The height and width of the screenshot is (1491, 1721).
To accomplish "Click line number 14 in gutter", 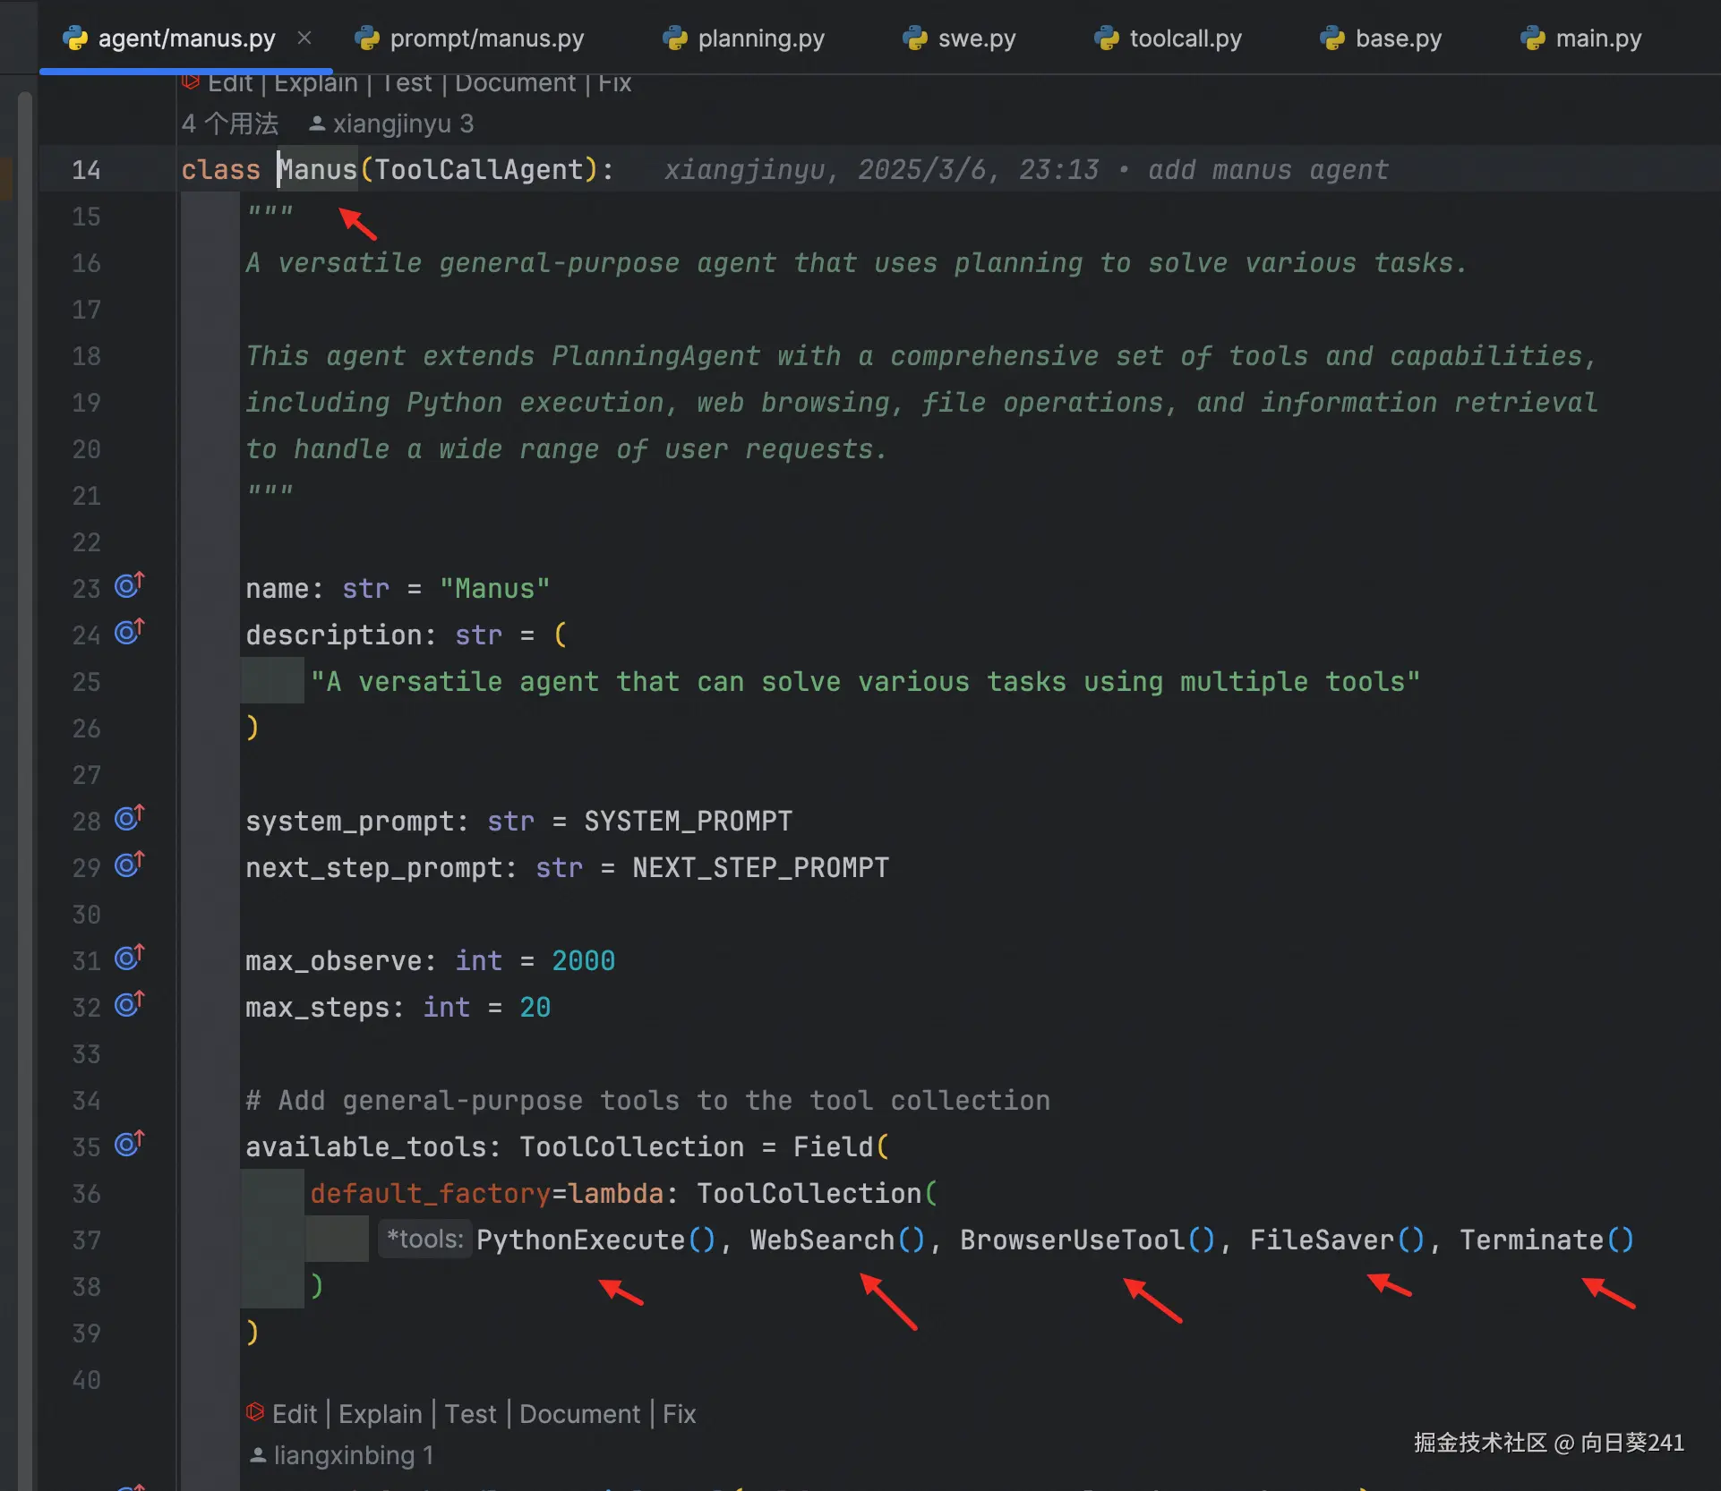I will 86,170.
